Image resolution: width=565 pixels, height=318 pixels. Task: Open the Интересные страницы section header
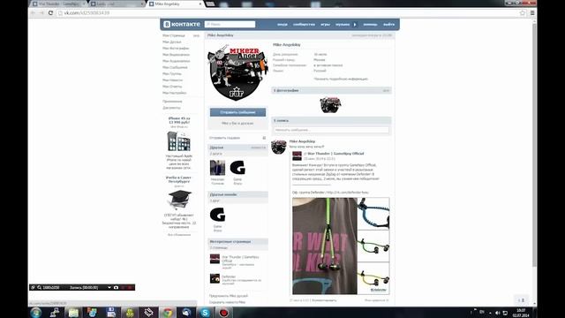point(237,241)
